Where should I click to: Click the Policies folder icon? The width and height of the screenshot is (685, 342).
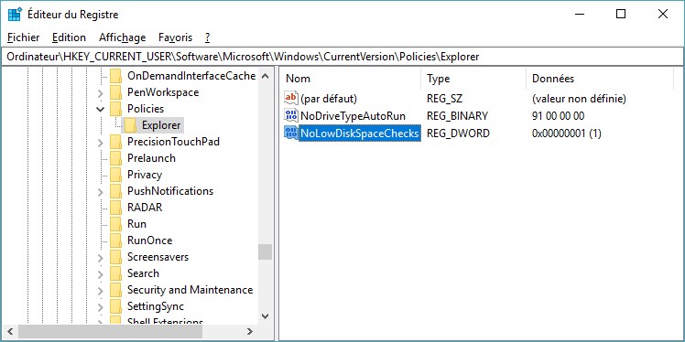[115, 109]
